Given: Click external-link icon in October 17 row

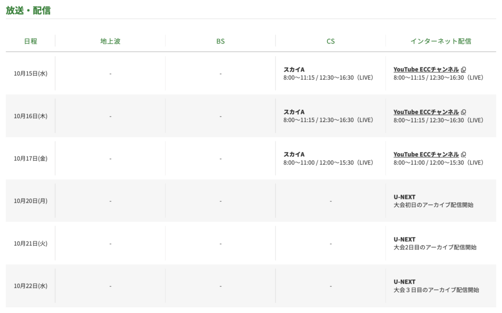Looking at the screenshot, I should [x=464, y=155].
